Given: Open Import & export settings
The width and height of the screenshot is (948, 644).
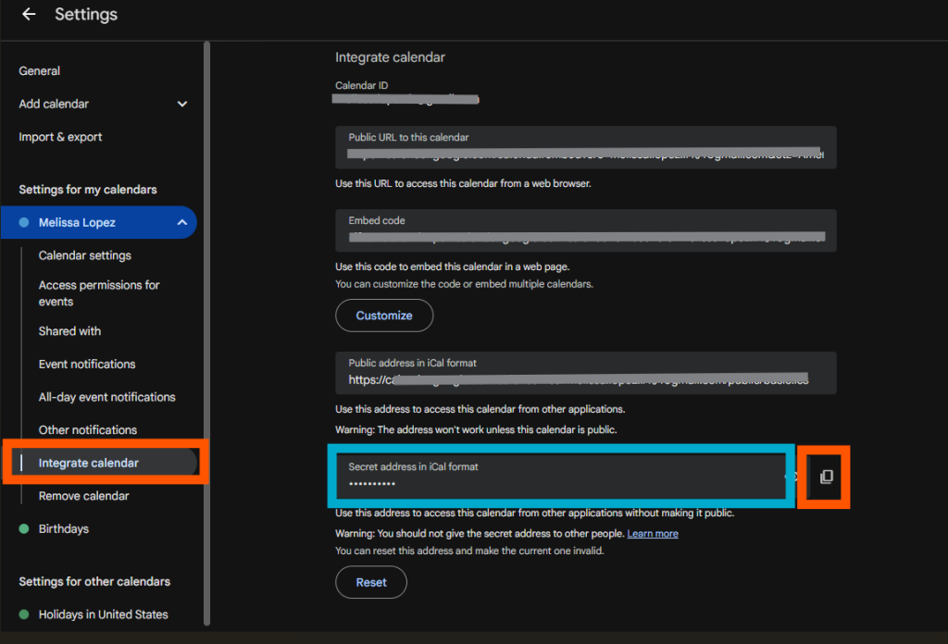Looking at the screenshot, I should (x=60, y=137).
